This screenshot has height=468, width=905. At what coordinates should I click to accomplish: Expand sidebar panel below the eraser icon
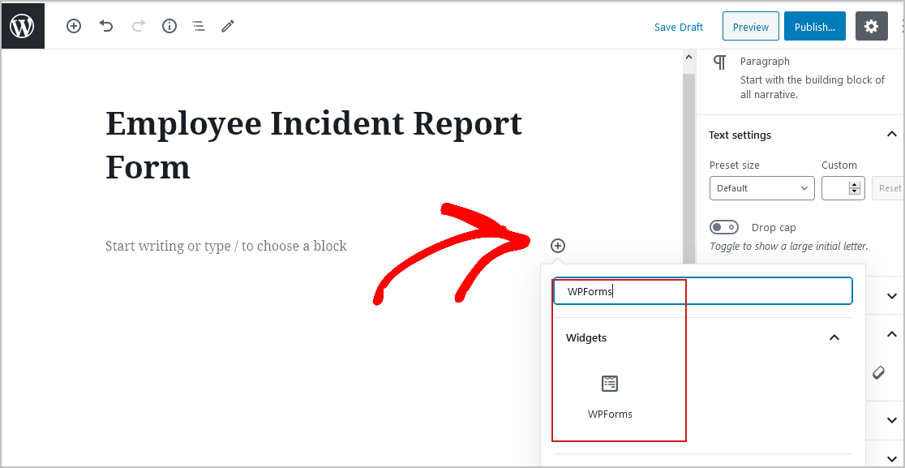892,420
